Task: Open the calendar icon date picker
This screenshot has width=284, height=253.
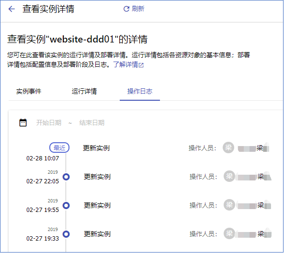Action: 23,123
